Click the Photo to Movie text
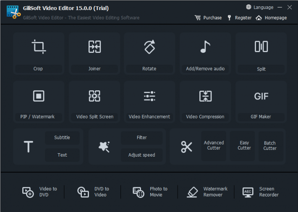 coord(159,192)
